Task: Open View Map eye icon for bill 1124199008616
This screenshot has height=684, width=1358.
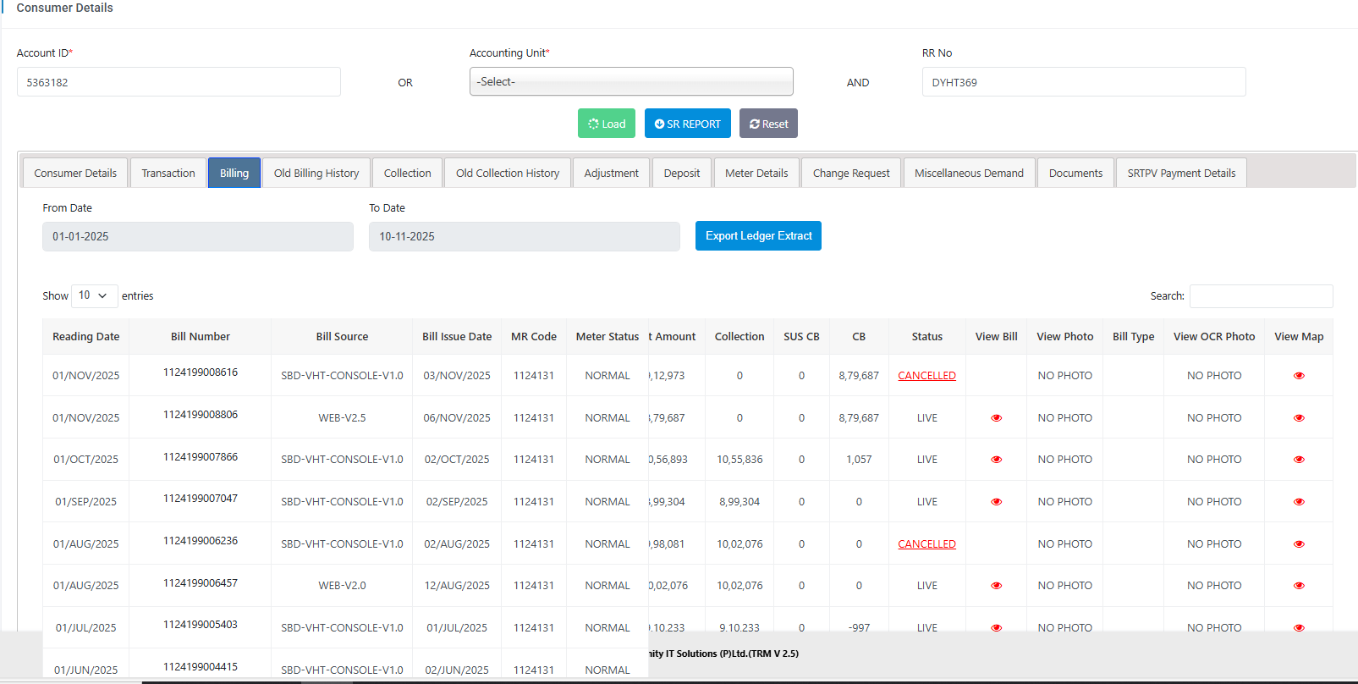Action: pos(1299,376)
